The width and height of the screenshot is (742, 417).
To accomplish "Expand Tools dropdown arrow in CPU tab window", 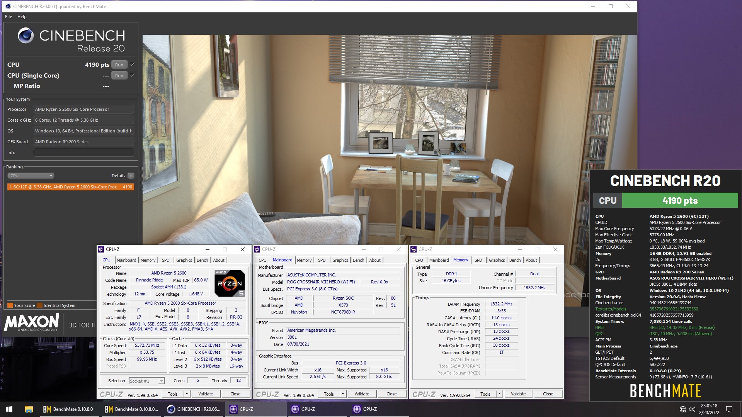I will pos(187,394).
